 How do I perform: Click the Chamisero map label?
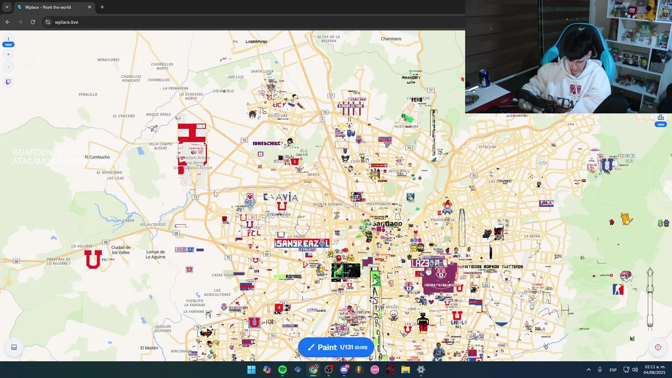[x=391, y=38]
